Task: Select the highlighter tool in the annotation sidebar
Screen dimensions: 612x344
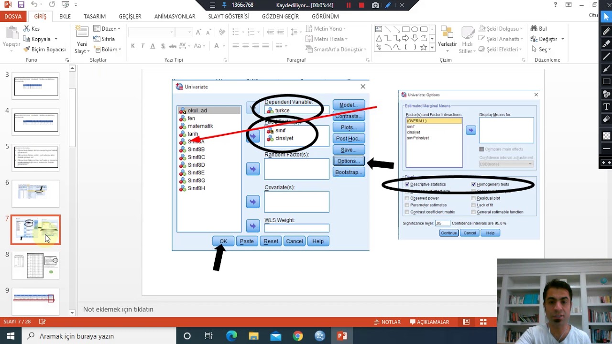Action: (606, 44)
